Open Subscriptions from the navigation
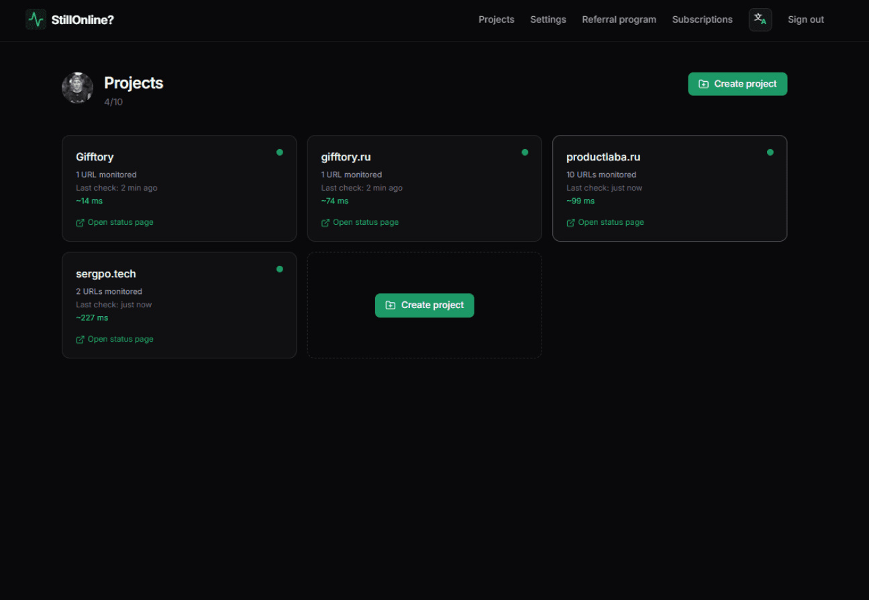The width and height of the screenshot is (869, 600). [x=703, y=19]
